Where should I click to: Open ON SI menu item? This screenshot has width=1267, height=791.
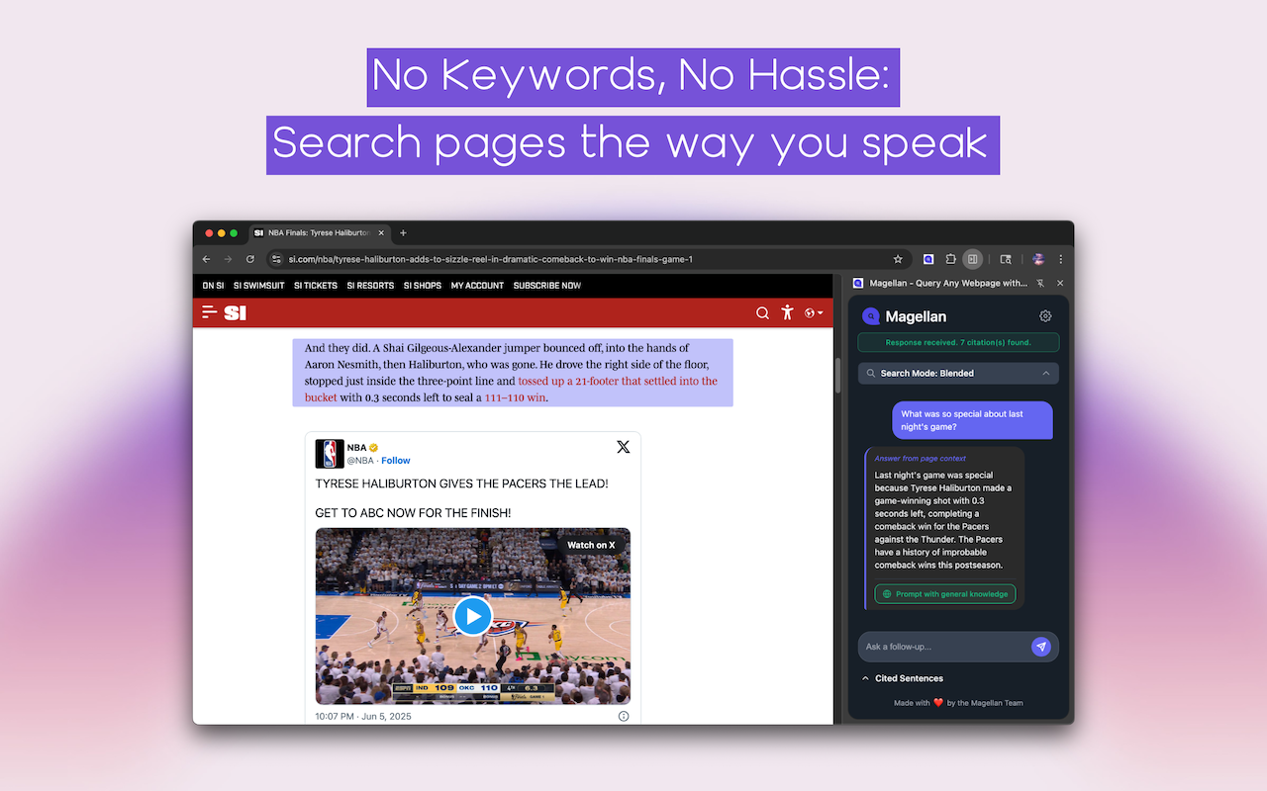(x=213, y=286)
